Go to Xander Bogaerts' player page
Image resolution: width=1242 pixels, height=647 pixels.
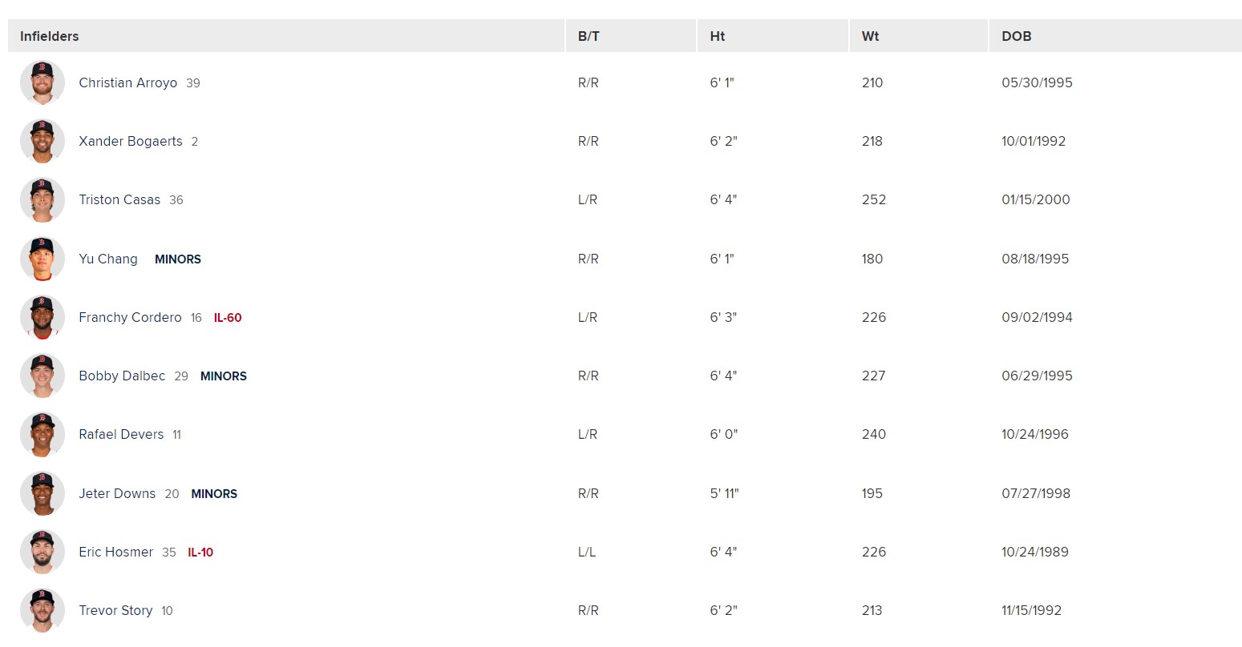click(x=130, y=141)
